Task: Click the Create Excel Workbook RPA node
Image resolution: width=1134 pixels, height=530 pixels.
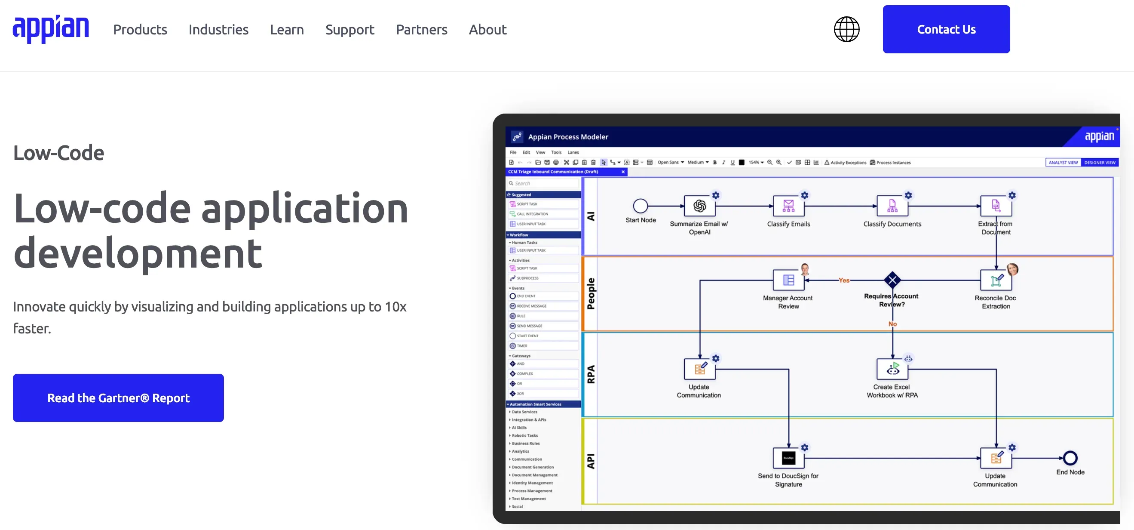Action: [x=892, y=369]
